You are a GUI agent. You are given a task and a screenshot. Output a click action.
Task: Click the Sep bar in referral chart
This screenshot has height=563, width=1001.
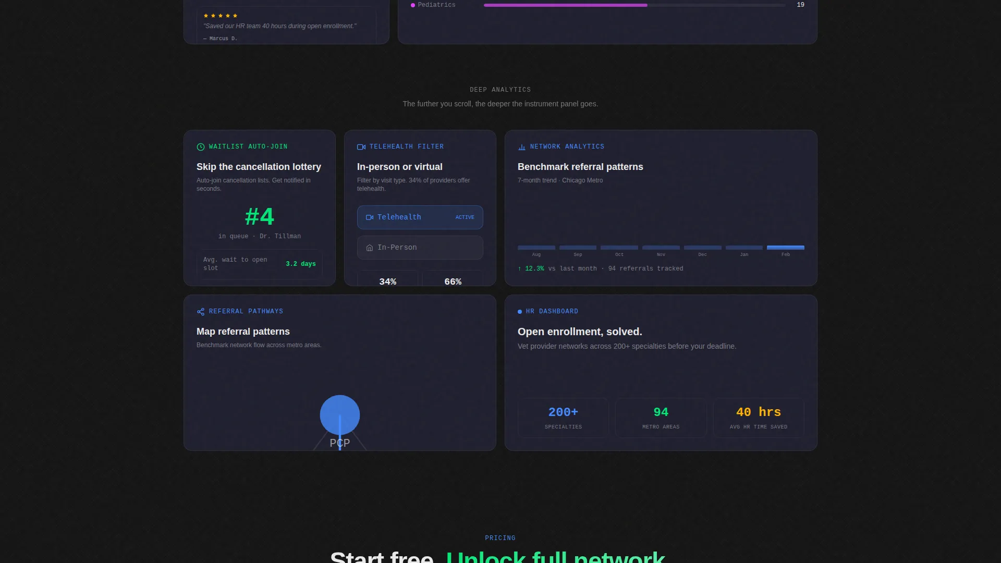point(578,248)
